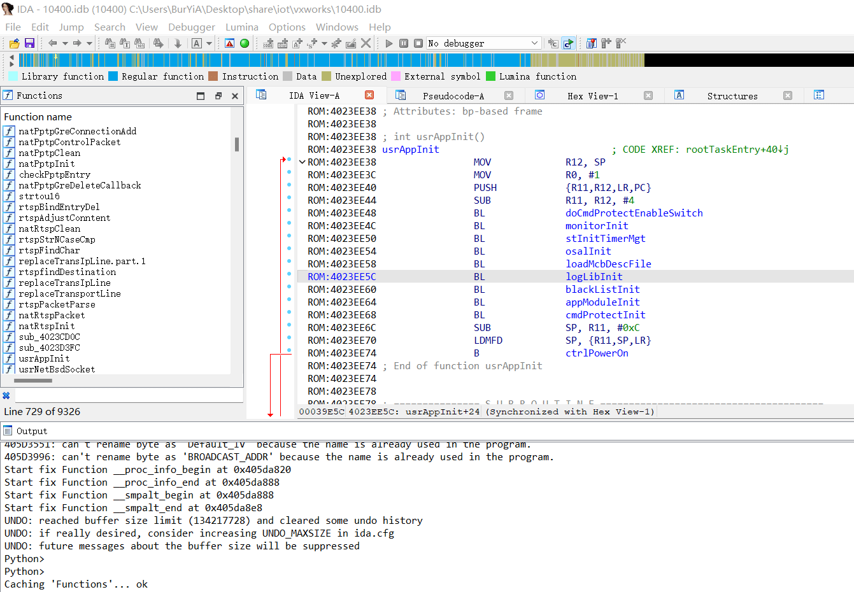Viewport: 854px width, 592px height.
Task: Switch to the Hex View-1 tab
Action: point(592,96)
